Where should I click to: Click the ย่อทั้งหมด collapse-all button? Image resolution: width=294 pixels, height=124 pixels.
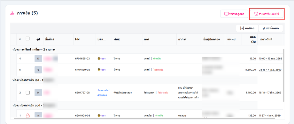[x=271, y=28]
